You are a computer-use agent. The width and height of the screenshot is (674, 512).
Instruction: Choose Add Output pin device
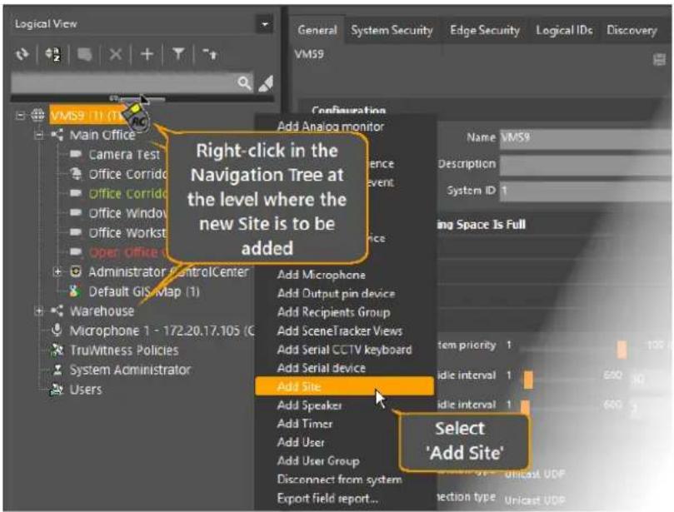pos(336,293)
